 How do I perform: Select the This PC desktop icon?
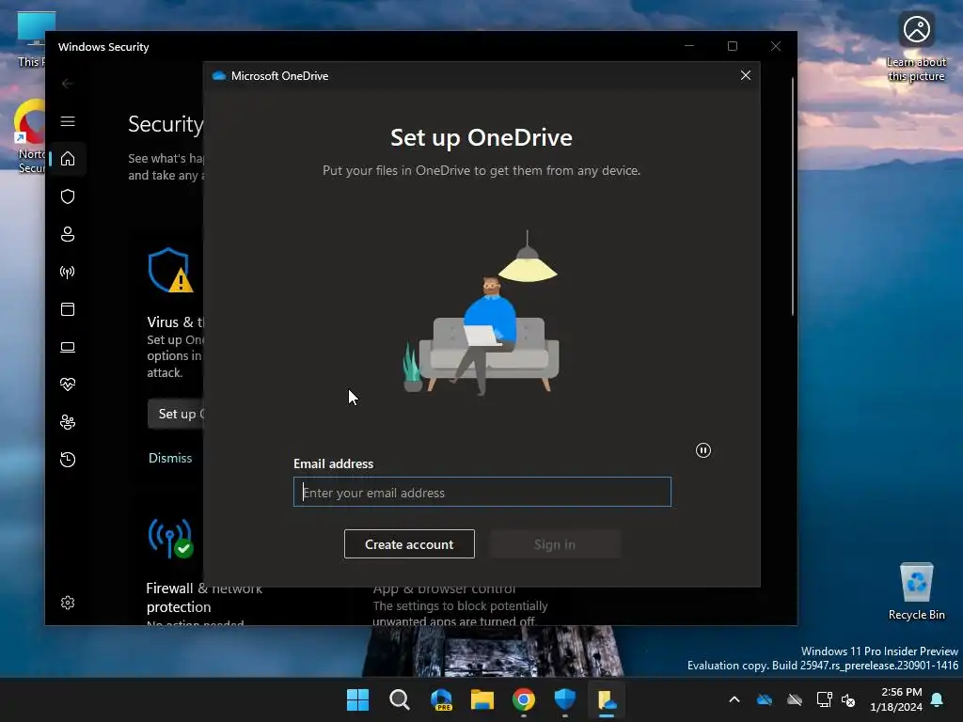(31, 39)
